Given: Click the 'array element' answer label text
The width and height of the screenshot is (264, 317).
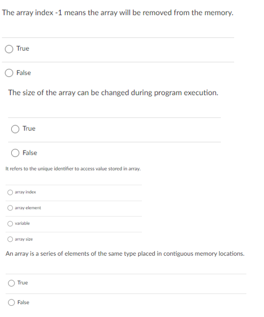Looking at the screenshot, I should 28,208.
